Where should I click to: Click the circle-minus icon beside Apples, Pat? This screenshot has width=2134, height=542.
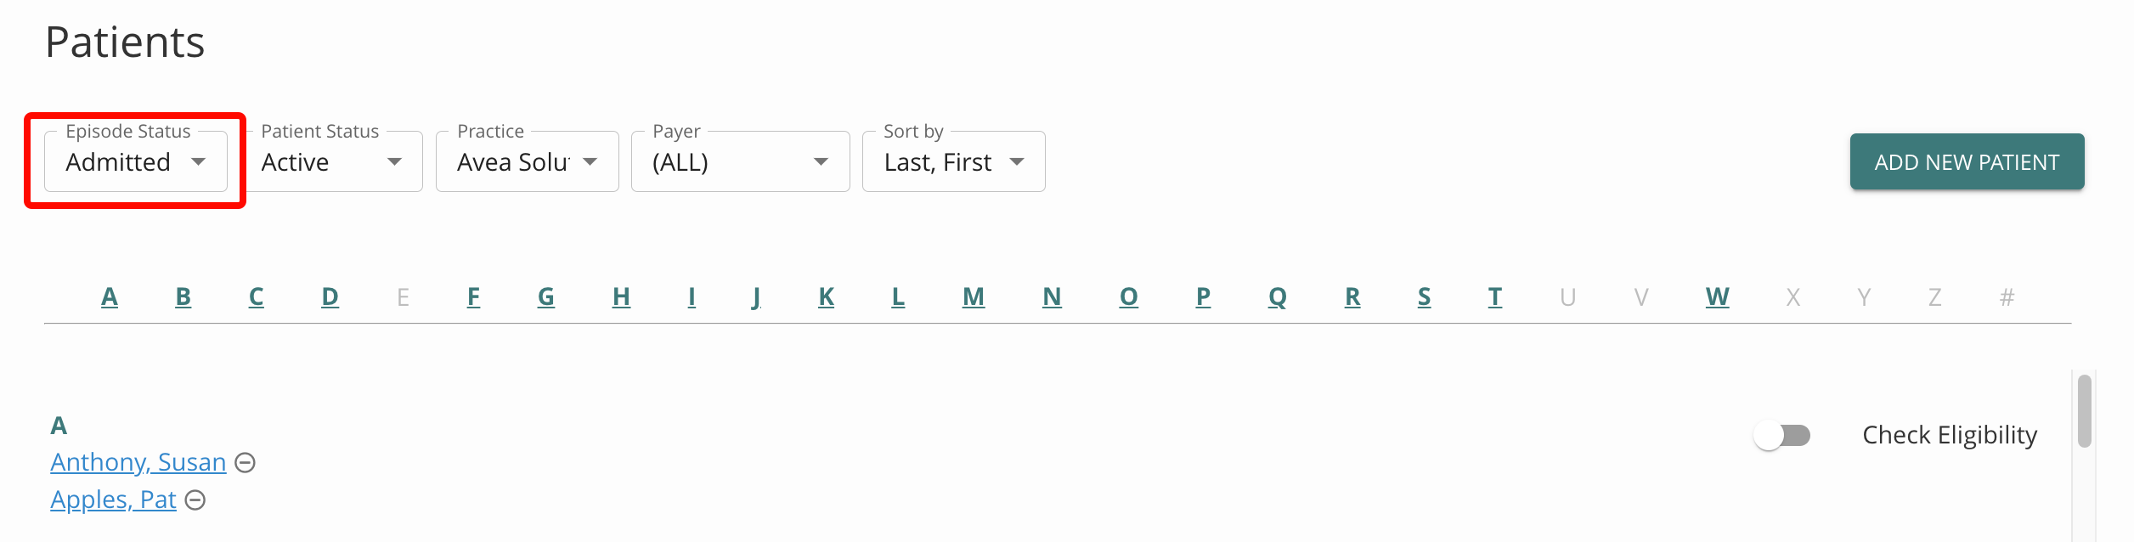(195, 500)
